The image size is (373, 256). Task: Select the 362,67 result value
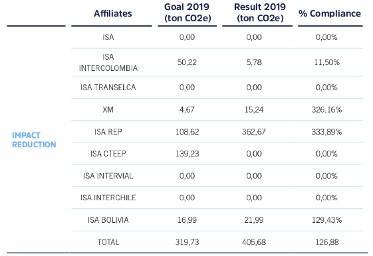coord(254,132)
